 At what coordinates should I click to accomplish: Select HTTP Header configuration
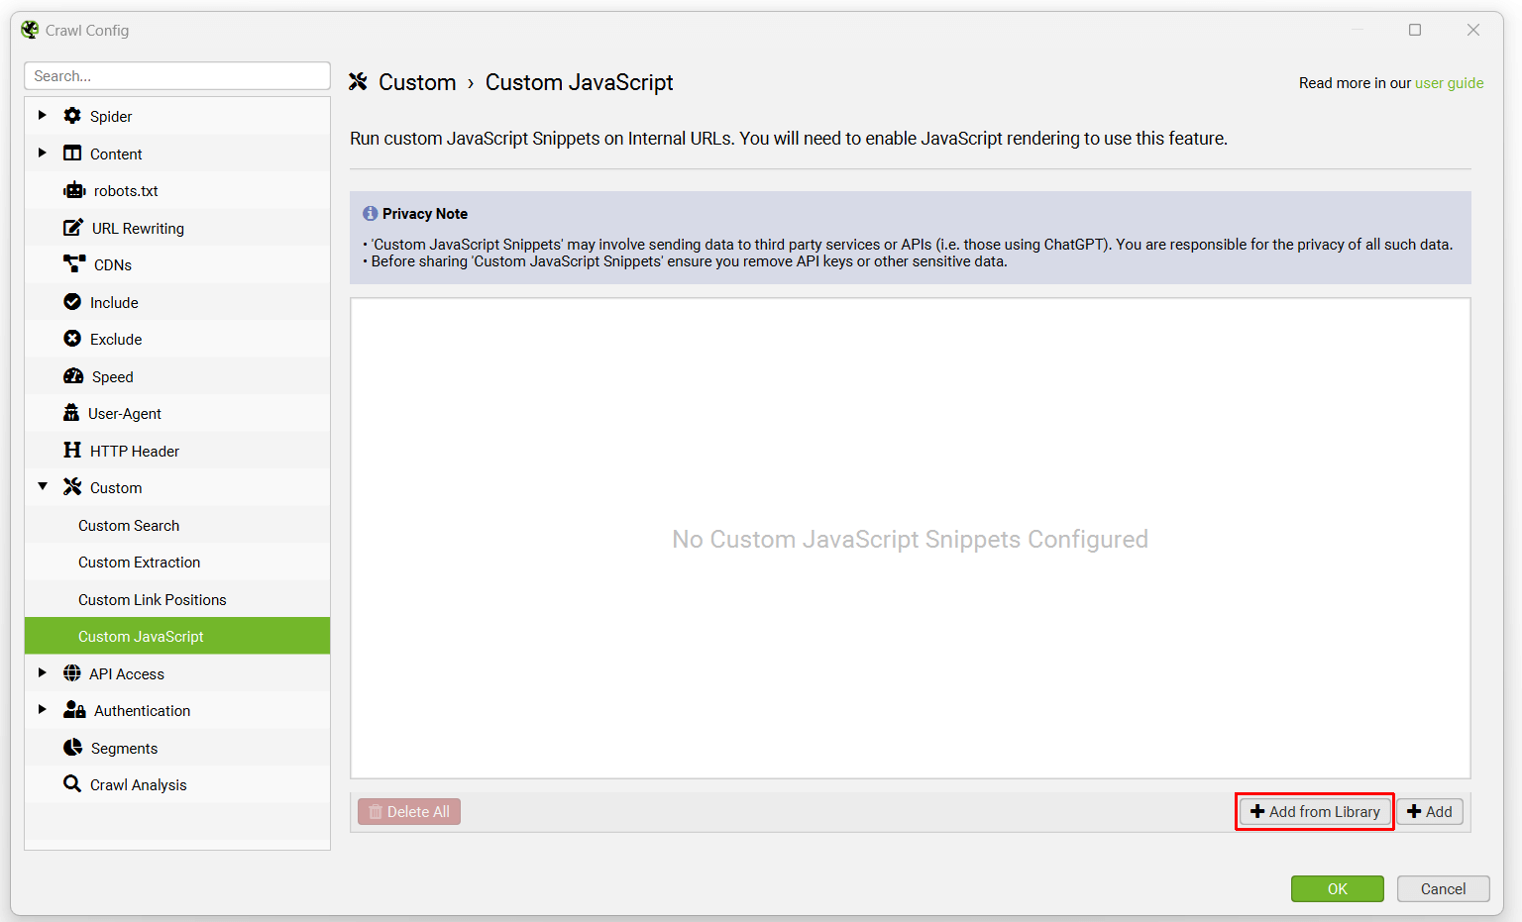point(177,451)
